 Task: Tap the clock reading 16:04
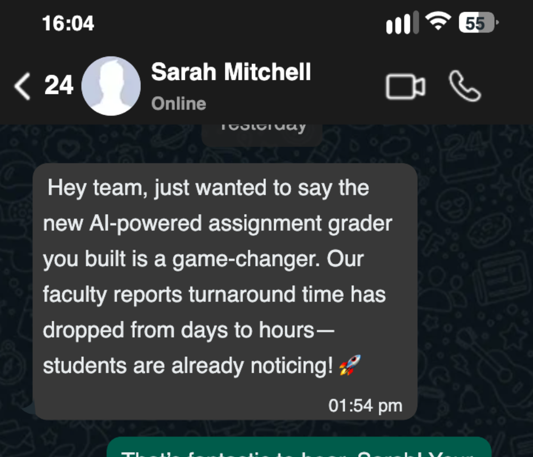(x=68, y=23)
